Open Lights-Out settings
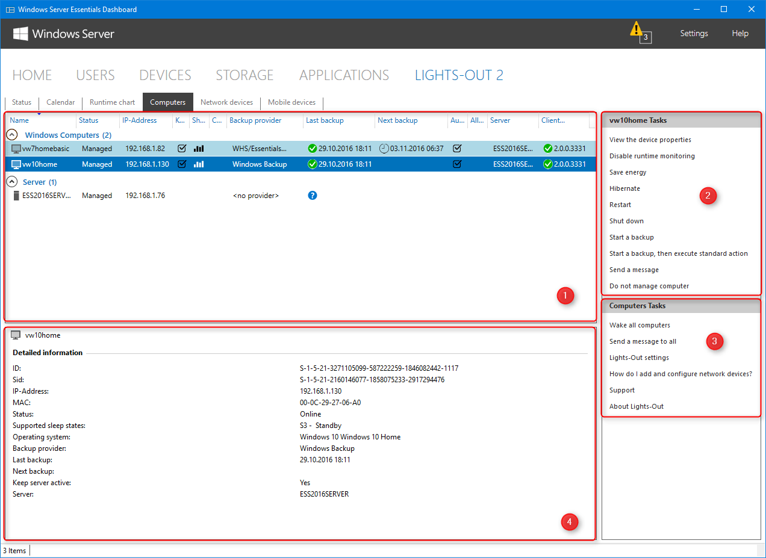The image size is (766, 558). (x=640, y=358)
